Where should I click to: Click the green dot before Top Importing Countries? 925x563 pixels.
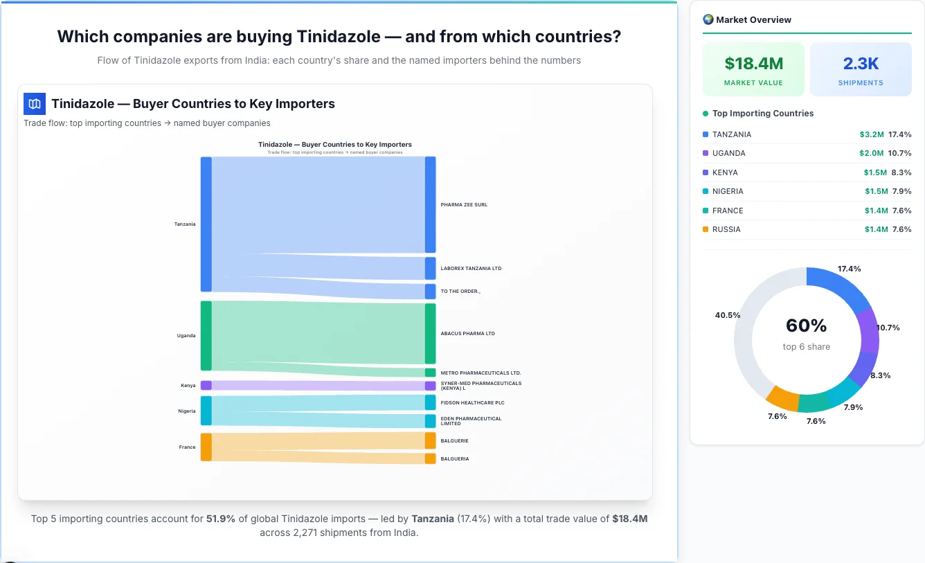tap(706, 114)
